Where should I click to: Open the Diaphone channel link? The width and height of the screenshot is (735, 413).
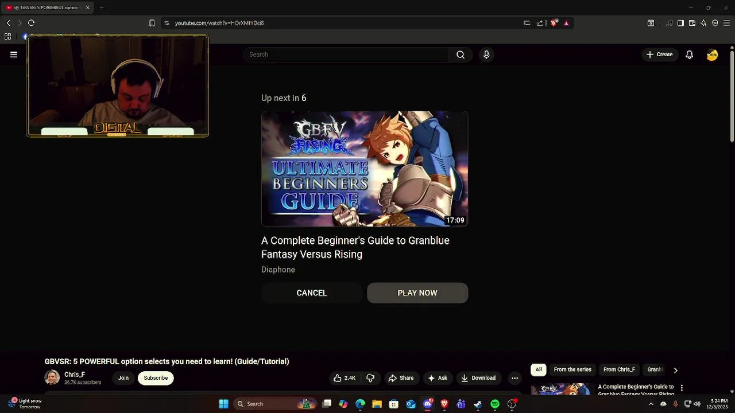point(278,270)
